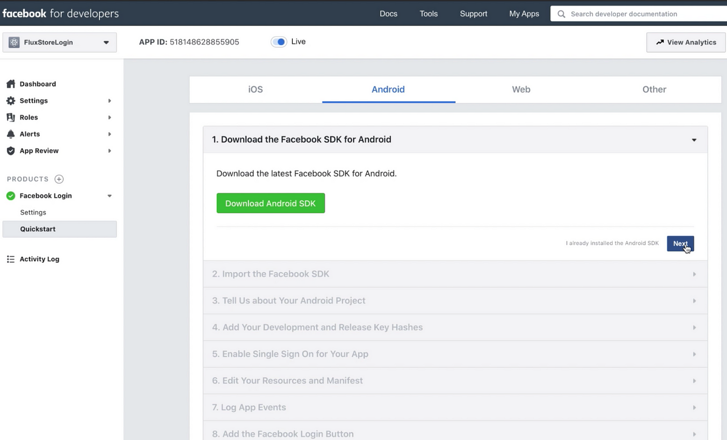Screen dimensions: 727x440
Task: Toggle the Live app status switch
Action: [279, 42]
